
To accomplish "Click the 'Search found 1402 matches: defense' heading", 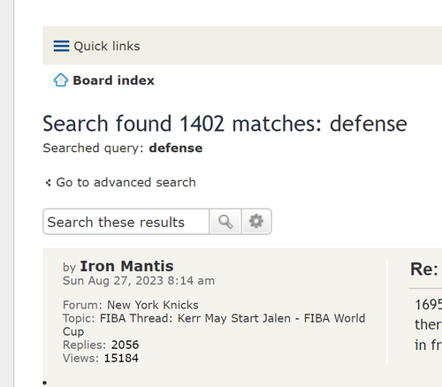I will tap(225, 124).
